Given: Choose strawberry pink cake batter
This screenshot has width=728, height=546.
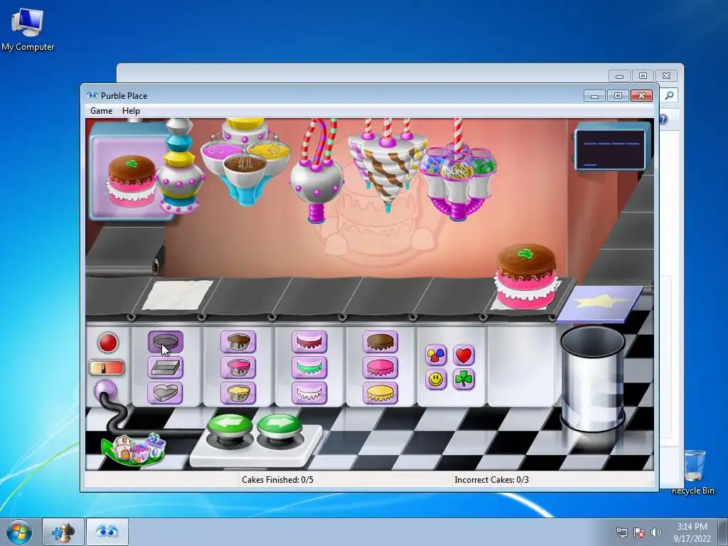Looking at the screenshot, I should click(x=238, y=368).
